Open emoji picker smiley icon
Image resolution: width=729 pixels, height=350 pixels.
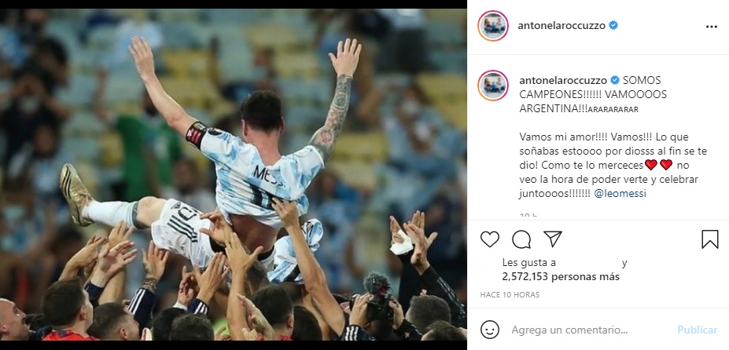pos(490,330)
